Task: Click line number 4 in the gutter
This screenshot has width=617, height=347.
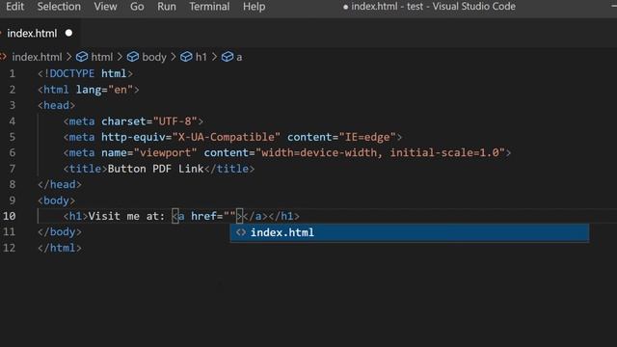Action: (x=13, y=121)
